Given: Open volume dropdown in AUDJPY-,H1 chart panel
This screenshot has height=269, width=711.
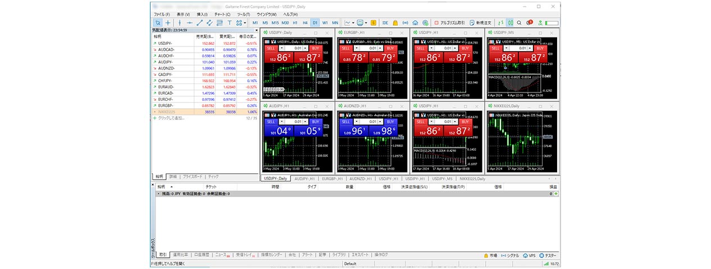Looking at the screenshot, I should pyautogui.click(x=281, y=122).
